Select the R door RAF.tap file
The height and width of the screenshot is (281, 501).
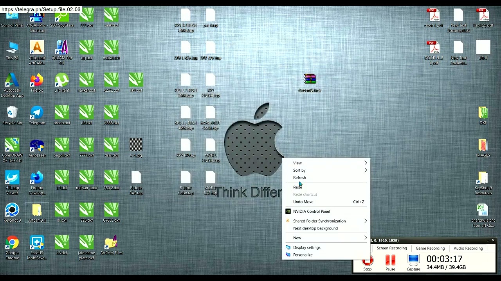(136, 183)
